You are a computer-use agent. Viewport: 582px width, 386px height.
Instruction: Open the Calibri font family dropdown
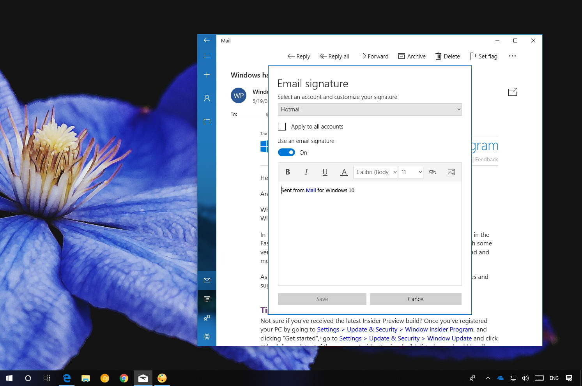[x=375, y=172]
